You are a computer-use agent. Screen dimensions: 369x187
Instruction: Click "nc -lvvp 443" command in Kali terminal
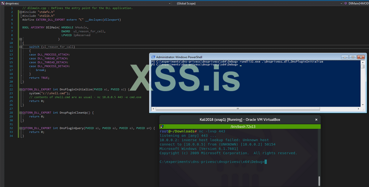pos(212,131)
